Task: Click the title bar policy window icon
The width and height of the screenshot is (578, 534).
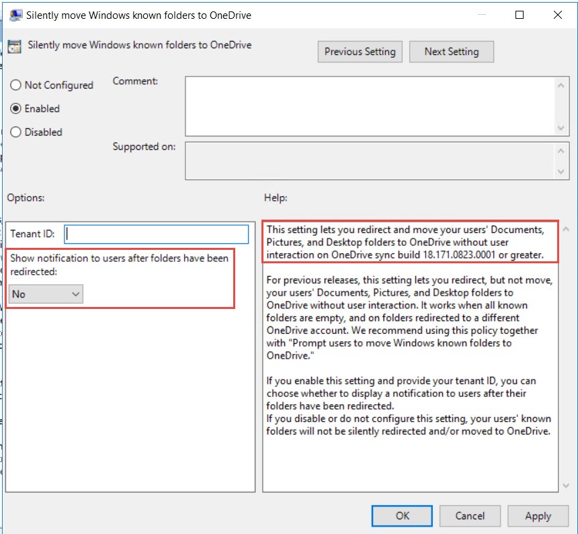Action: 15,15
